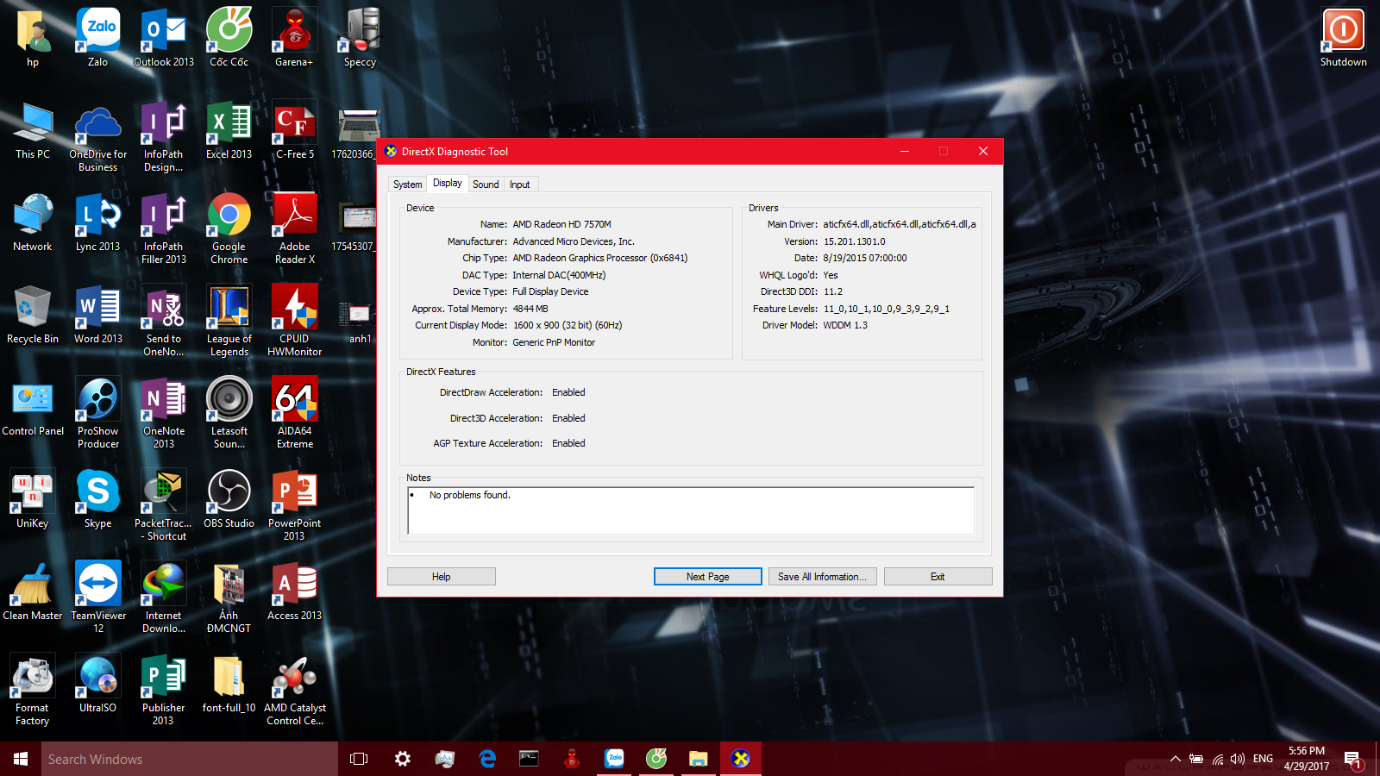Open Adobe Reader X shortcut
Viewport: 1380px width, 776px height.
[294, 228]
